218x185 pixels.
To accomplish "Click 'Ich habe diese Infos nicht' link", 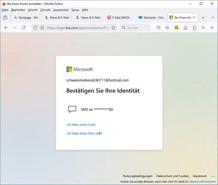I will 84,133.
